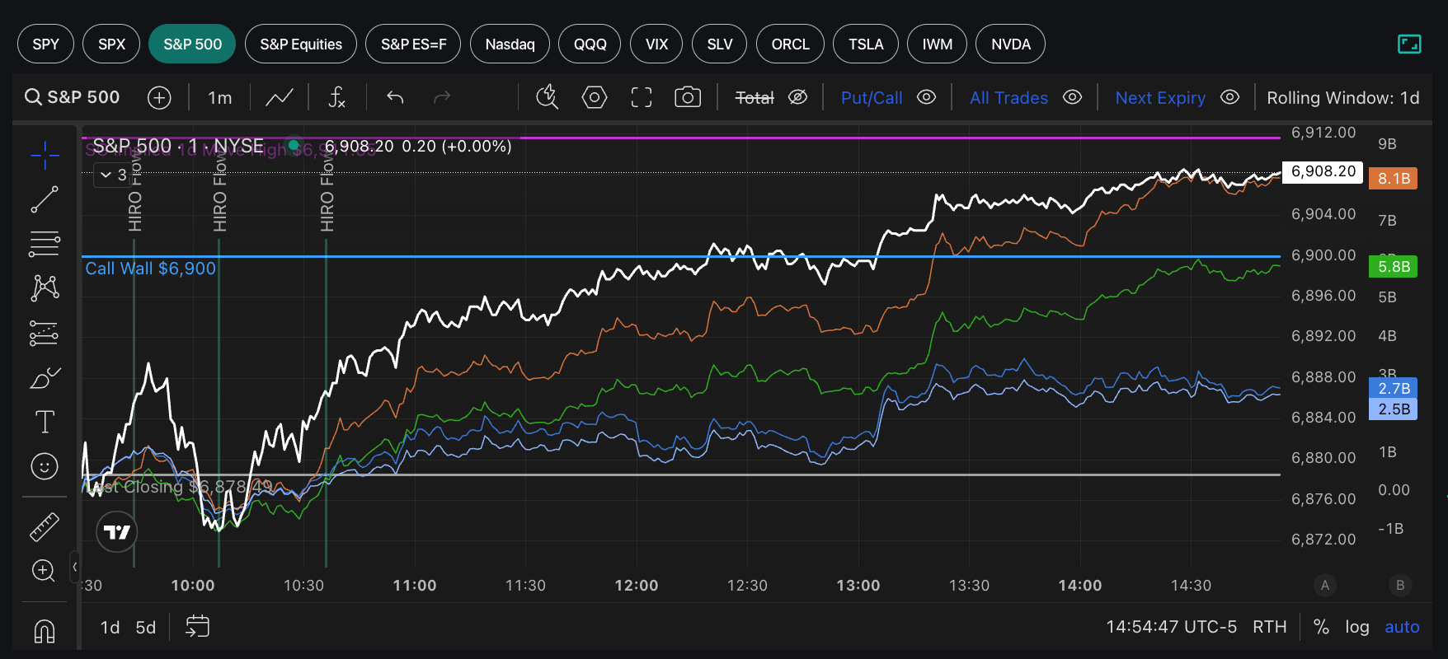Open the chart type line style menu
This screenshot has height=659, width=1448.
point(280,98)
